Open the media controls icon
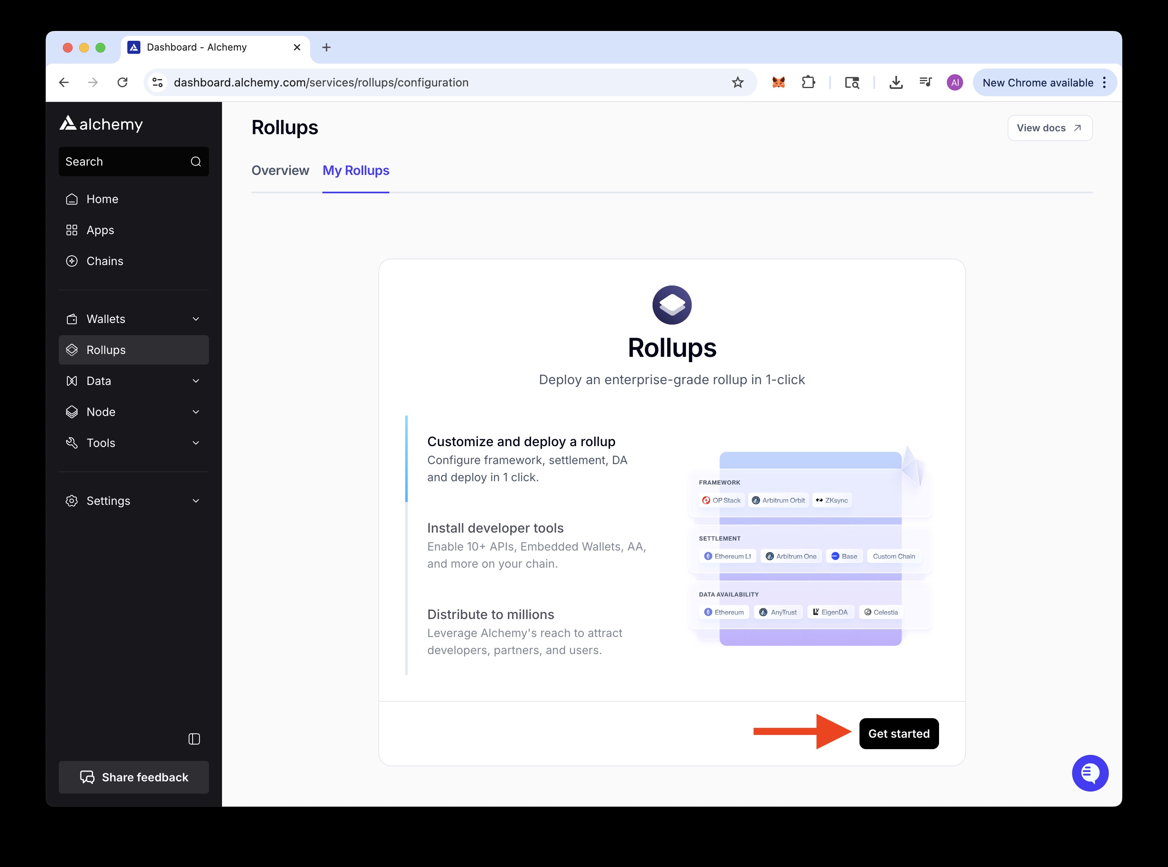The height and width of the screenshot is (867, 1168). click(925, 82)
